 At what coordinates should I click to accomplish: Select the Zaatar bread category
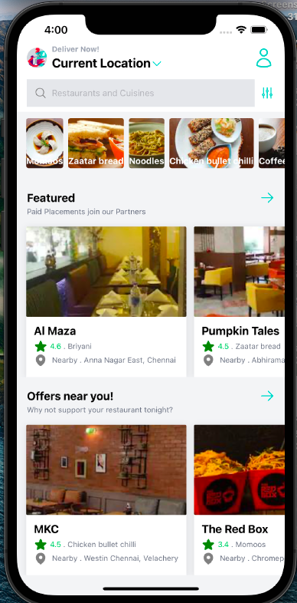tap(96, 143)
